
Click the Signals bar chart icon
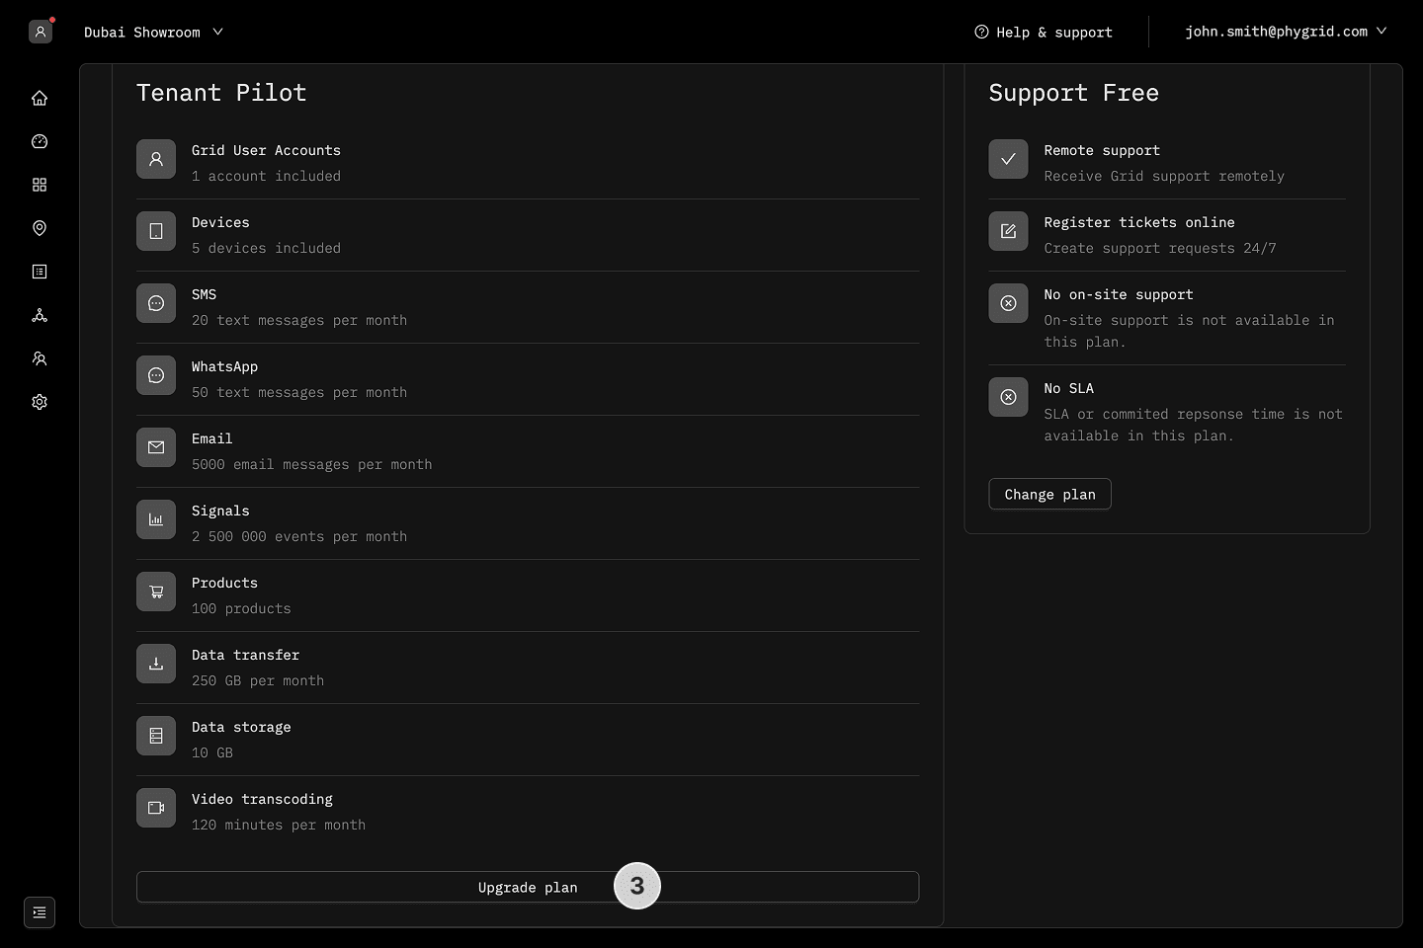pyautogui.click(x=156, y=519)
